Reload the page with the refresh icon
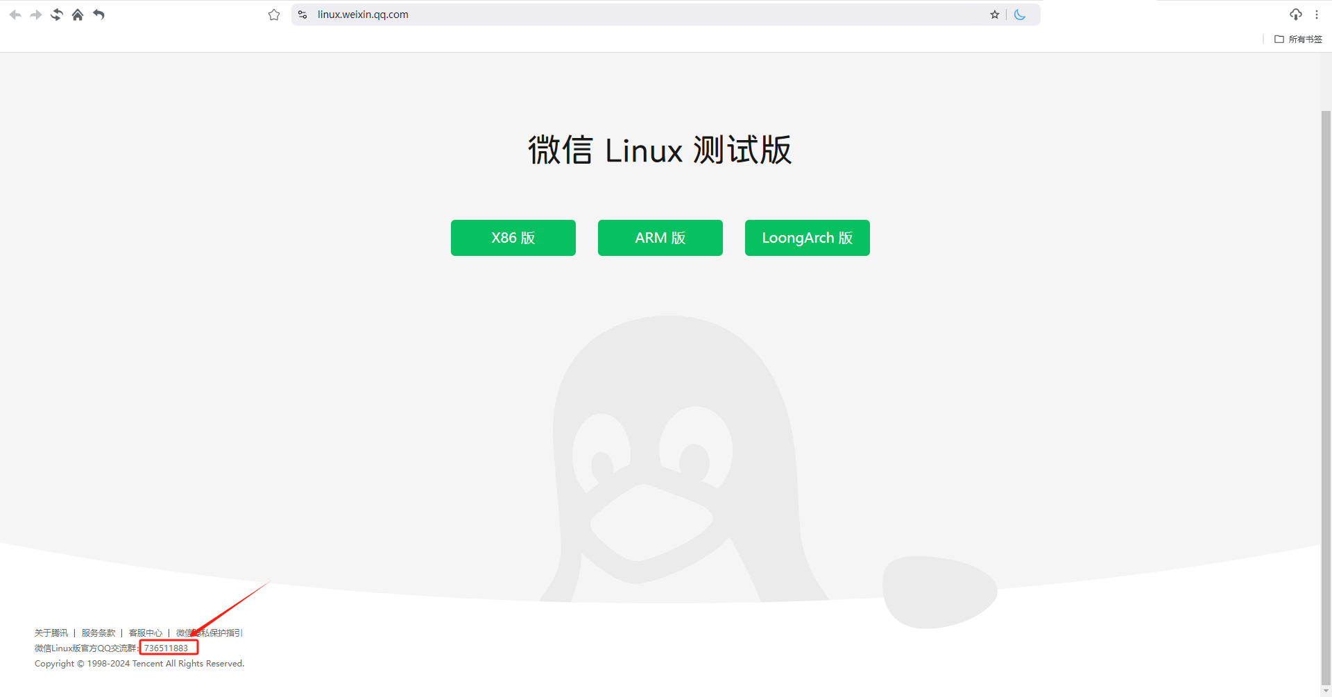 (57, 15)
